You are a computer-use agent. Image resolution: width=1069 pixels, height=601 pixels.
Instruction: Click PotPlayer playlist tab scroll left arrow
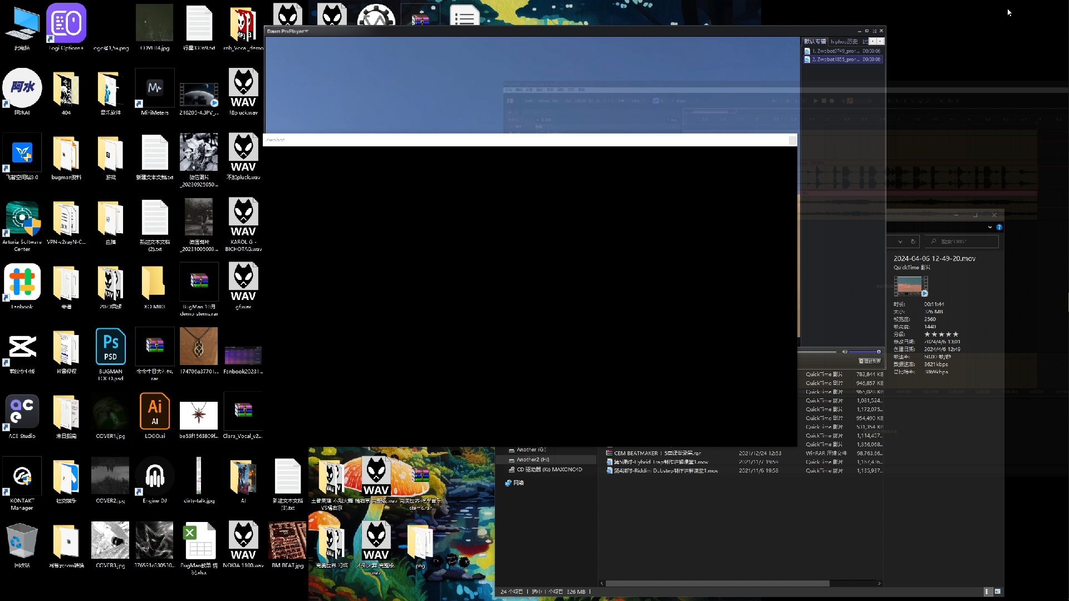[873, 41]
